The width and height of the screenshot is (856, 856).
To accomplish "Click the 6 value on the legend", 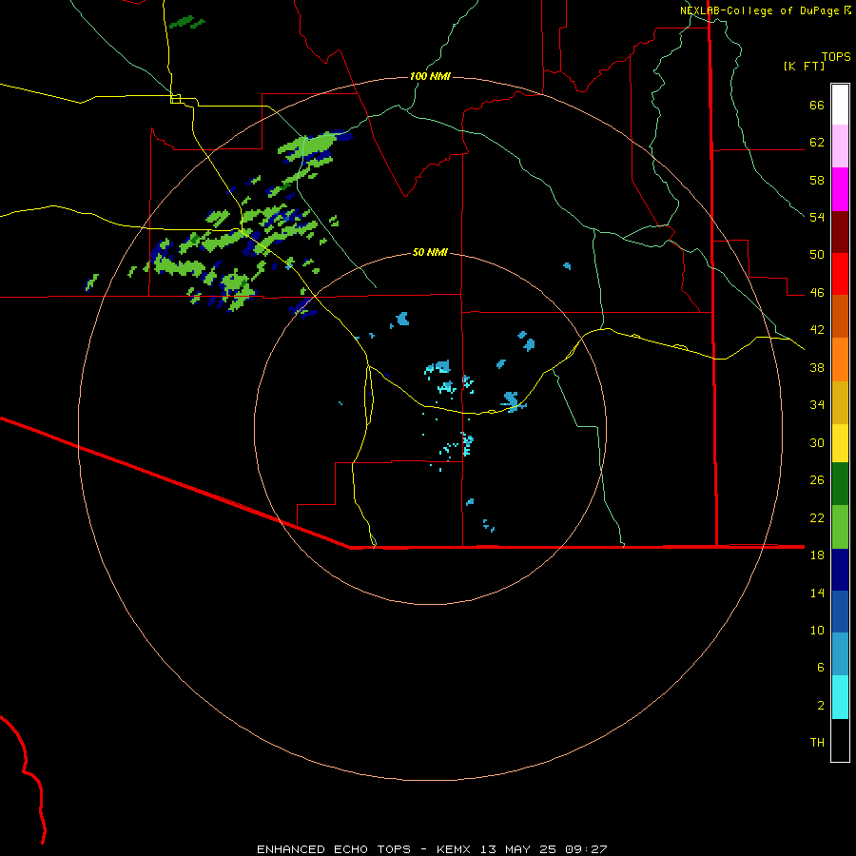I will (x=821, y=668).
